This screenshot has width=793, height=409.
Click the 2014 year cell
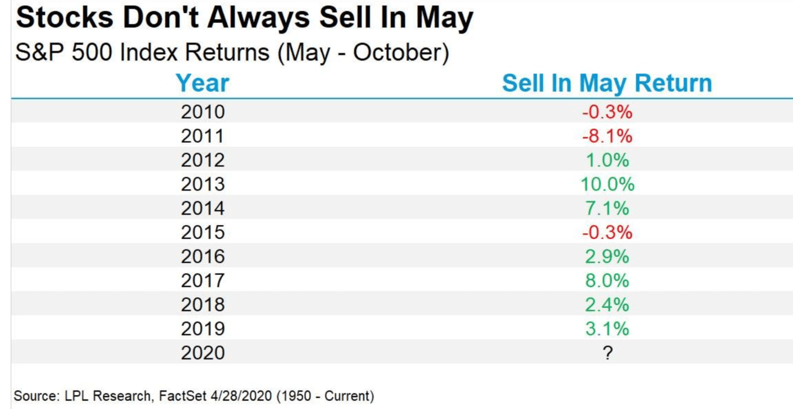coord(202,208)
